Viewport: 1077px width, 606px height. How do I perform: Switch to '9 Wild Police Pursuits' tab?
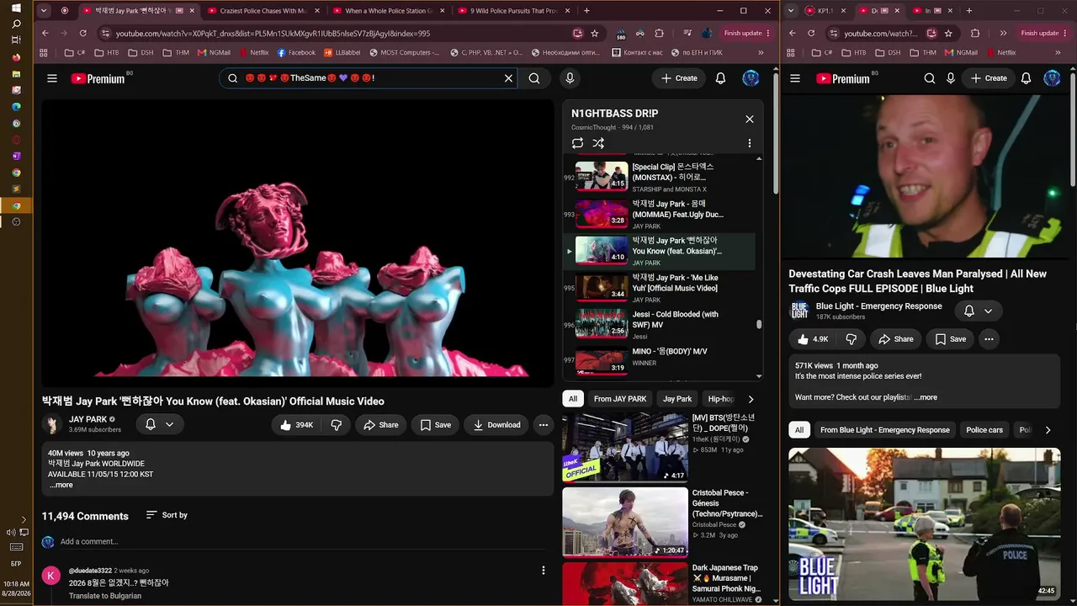pos(513,11)
